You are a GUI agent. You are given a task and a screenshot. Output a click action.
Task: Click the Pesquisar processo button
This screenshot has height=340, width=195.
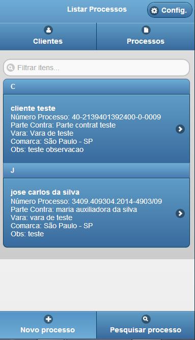pyautogui.click(x=146, y=325)
